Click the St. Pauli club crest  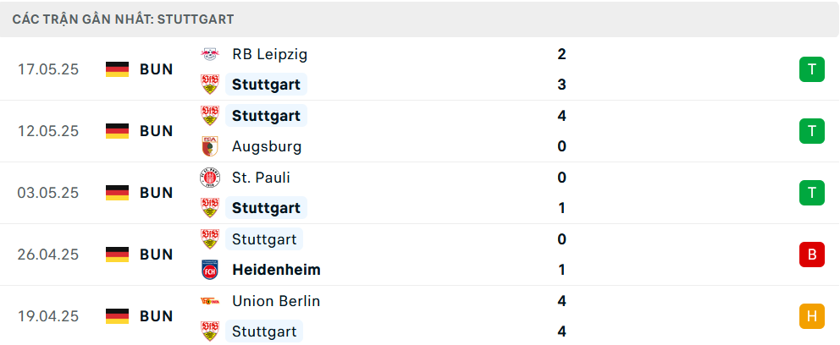[x=209, y=178]
